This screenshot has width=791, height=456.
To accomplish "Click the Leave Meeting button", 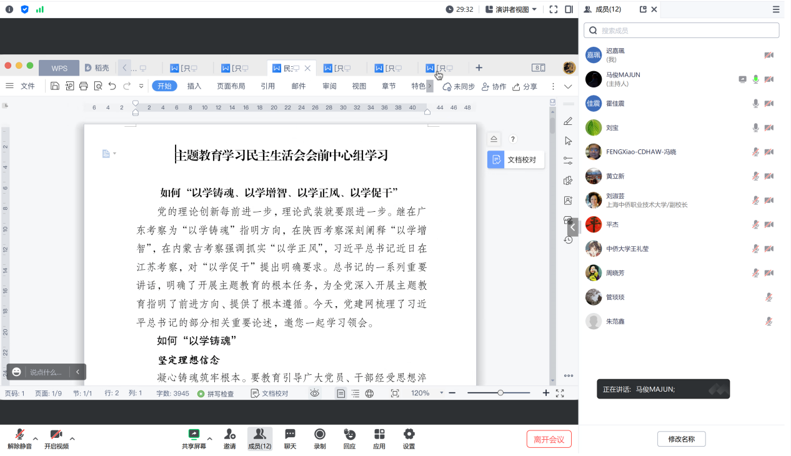I will coord(549,439).
